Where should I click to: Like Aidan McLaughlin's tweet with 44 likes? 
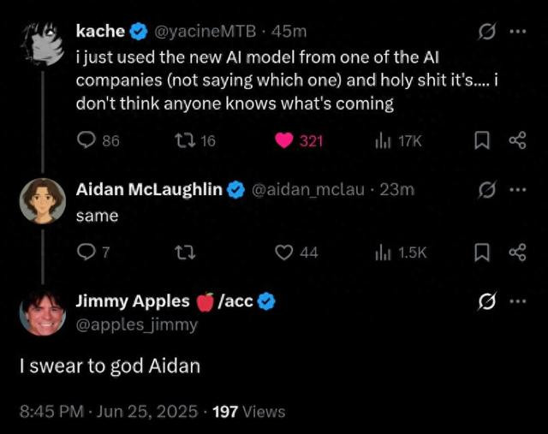pyautogui.click(x=296, y=253)
